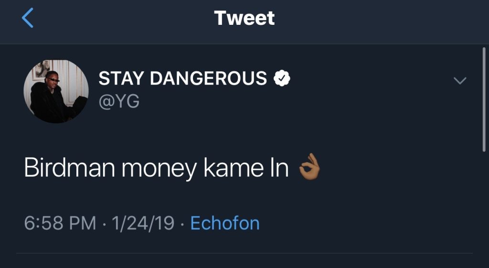Tap the word DANGEROUS in the display name
The width and height of the screenshot is (489, 268).
click(x=208, y=78)
